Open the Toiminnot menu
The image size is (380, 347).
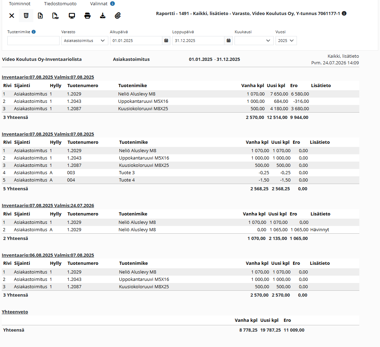click(20, 3)
